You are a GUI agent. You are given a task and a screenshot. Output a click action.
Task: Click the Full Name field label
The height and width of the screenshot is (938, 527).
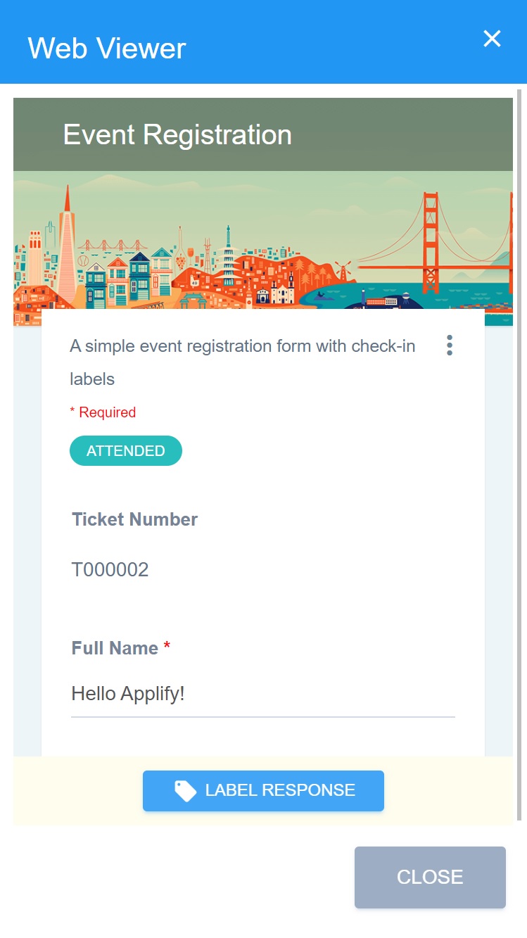tap(115, 648)
